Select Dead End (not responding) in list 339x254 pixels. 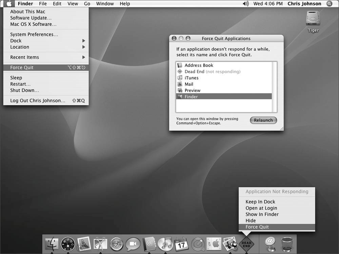pyautogui.click(x=224, y=71)
